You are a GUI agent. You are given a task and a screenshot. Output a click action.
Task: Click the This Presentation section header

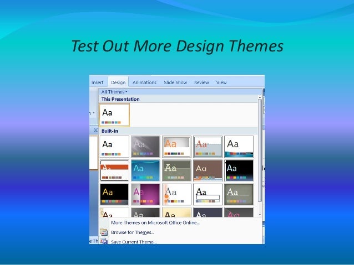pyautogui.click(x=178, y=99)
